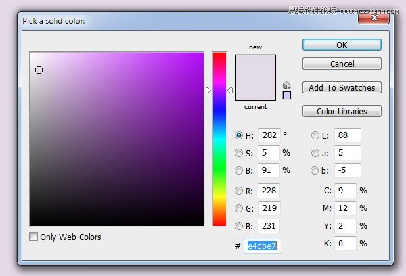Click the vertical hue spectrum bar
This screenshot has width=406, height=276.
pyautogui.click(x=219, y=139)
